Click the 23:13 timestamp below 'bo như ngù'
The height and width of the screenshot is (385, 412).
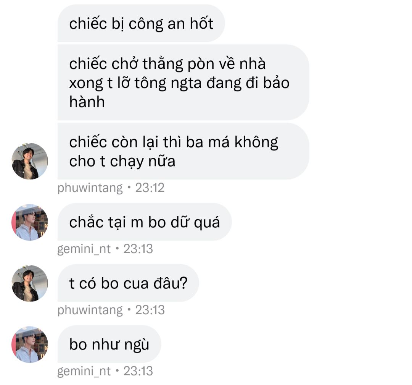tap(138, 371)
